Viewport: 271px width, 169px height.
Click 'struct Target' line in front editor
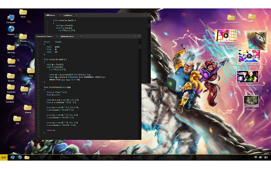click(53, 42)
